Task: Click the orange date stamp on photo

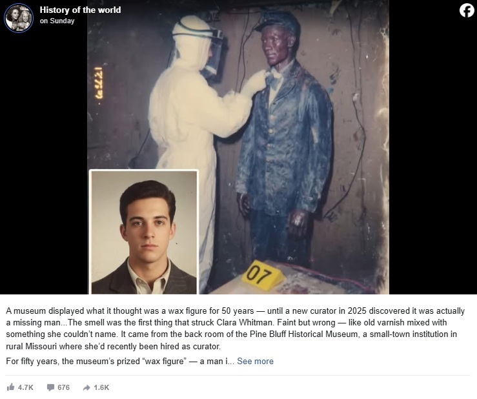Action: [99, 83]
